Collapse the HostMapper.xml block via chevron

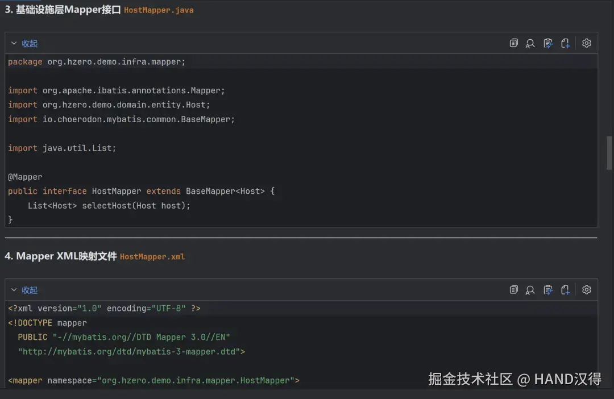(x=14, y=290)
